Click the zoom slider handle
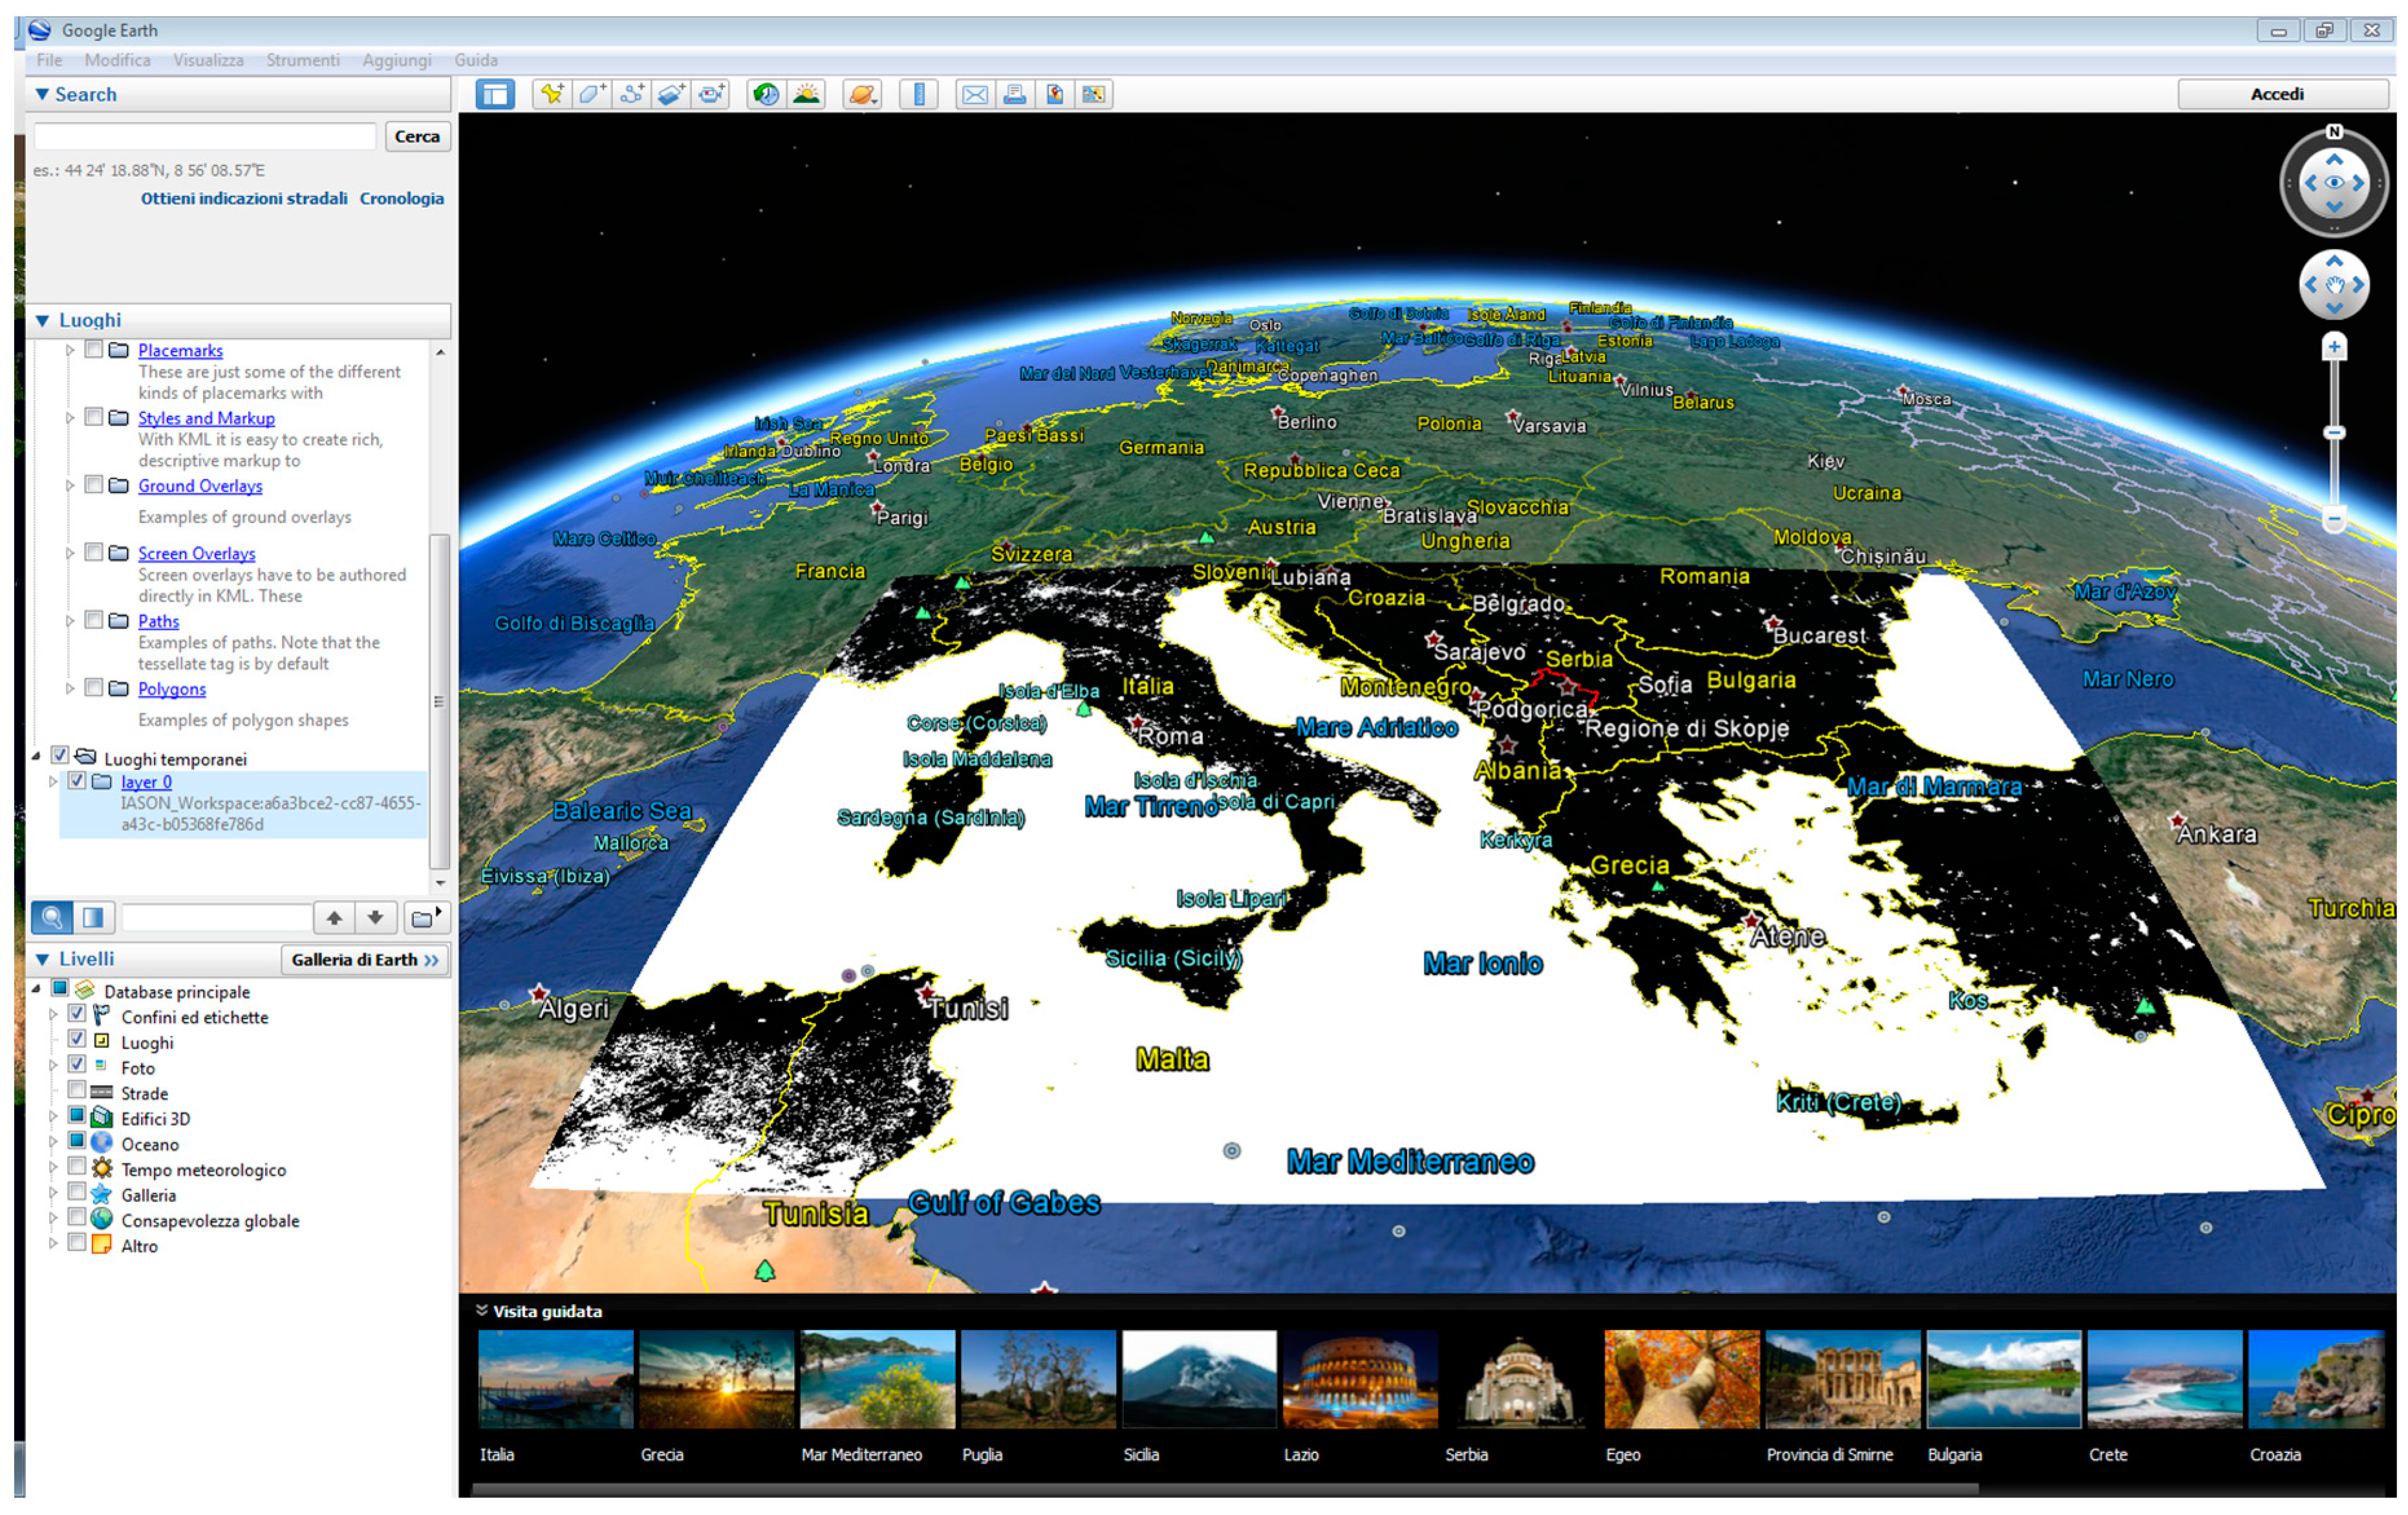This screenshot has width=2408, height=1515. (x=2334, y=433)
